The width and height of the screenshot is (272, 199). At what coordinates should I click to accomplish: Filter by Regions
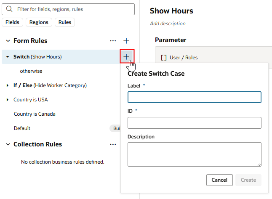click(39, 22)
